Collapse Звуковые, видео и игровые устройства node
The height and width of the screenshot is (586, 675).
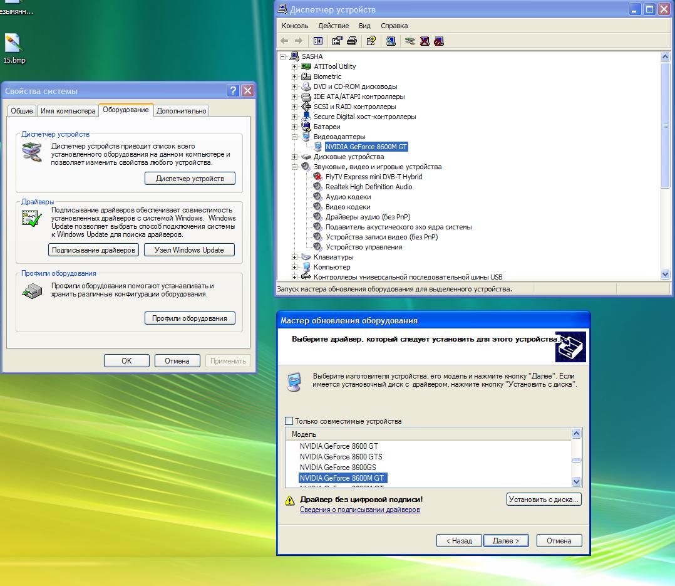tap(294, 167)
